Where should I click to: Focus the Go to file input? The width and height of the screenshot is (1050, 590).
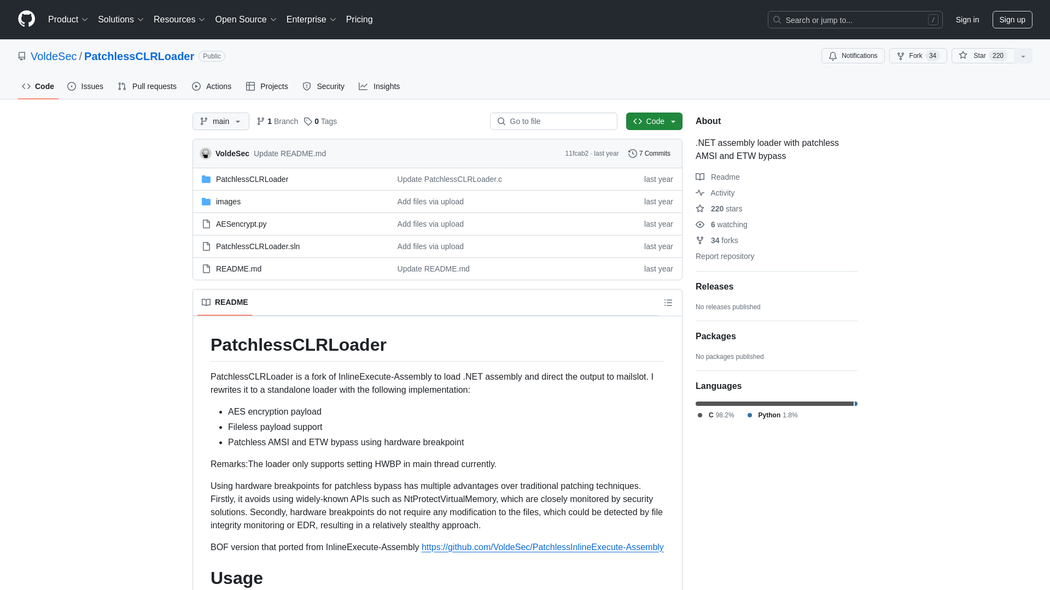(553, 121)
